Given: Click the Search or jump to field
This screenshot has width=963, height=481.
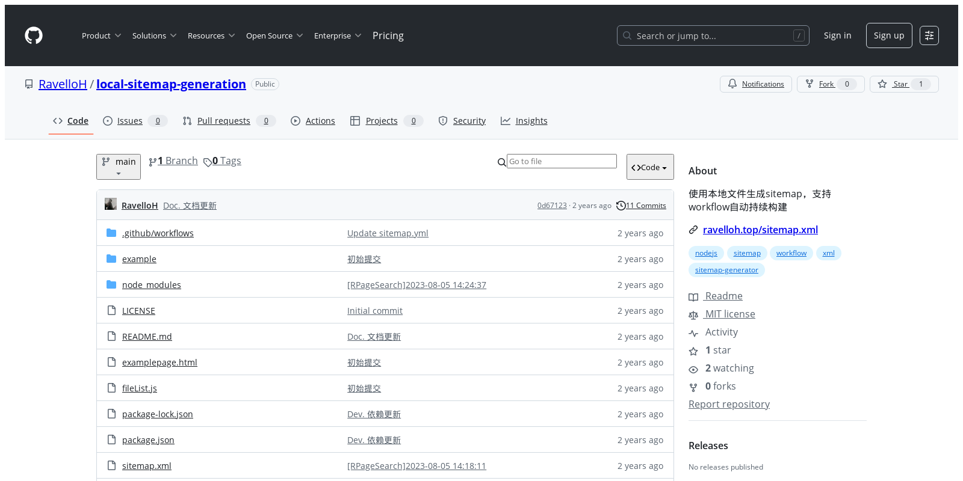Looking at the screenshot, I should tap(713, 35).
